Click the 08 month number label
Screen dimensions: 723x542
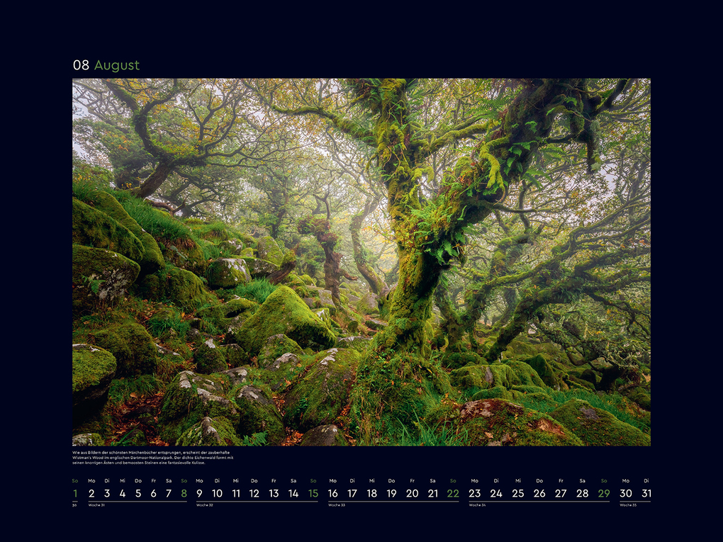[83, 65]
